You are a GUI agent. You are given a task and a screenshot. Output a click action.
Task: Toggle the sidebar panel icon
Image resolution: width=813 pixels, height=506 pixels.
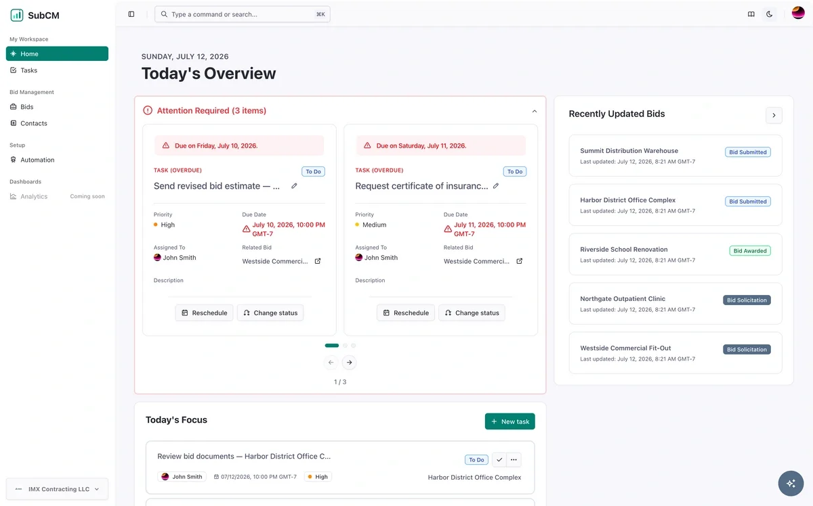pos(131,14)
